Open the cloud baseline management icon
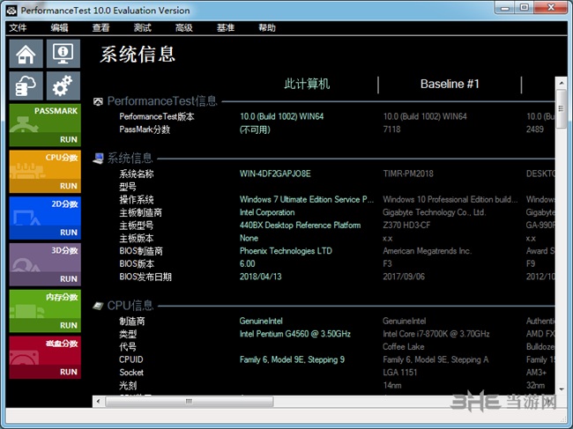This screenshot has height=429, width=573. pos(26,85)
